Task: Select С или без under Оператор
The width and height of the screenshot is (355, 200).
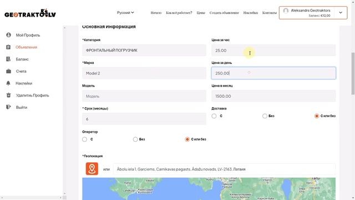Action: (187, 139)
